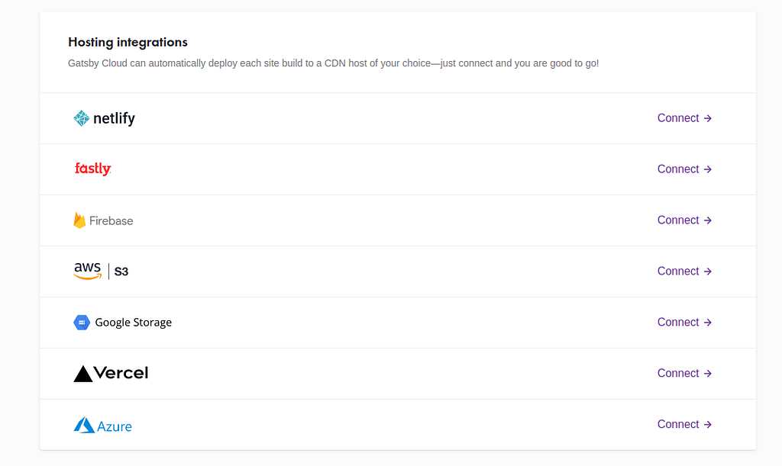782x466 pixels.
Task: Click the Firebase flame icon
Action: (x=79, y=220)
